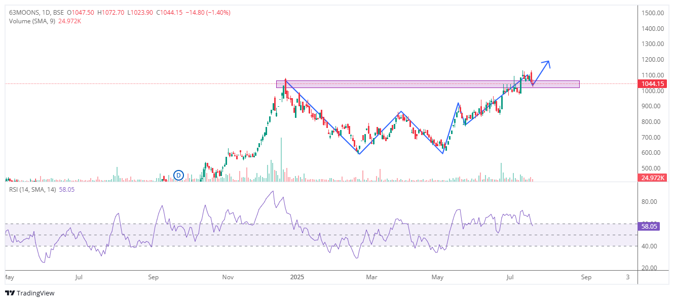Viewport: 674px width, 302px height.
Task: Click the Nov label on time axis
Action: [x=228, y=277]
